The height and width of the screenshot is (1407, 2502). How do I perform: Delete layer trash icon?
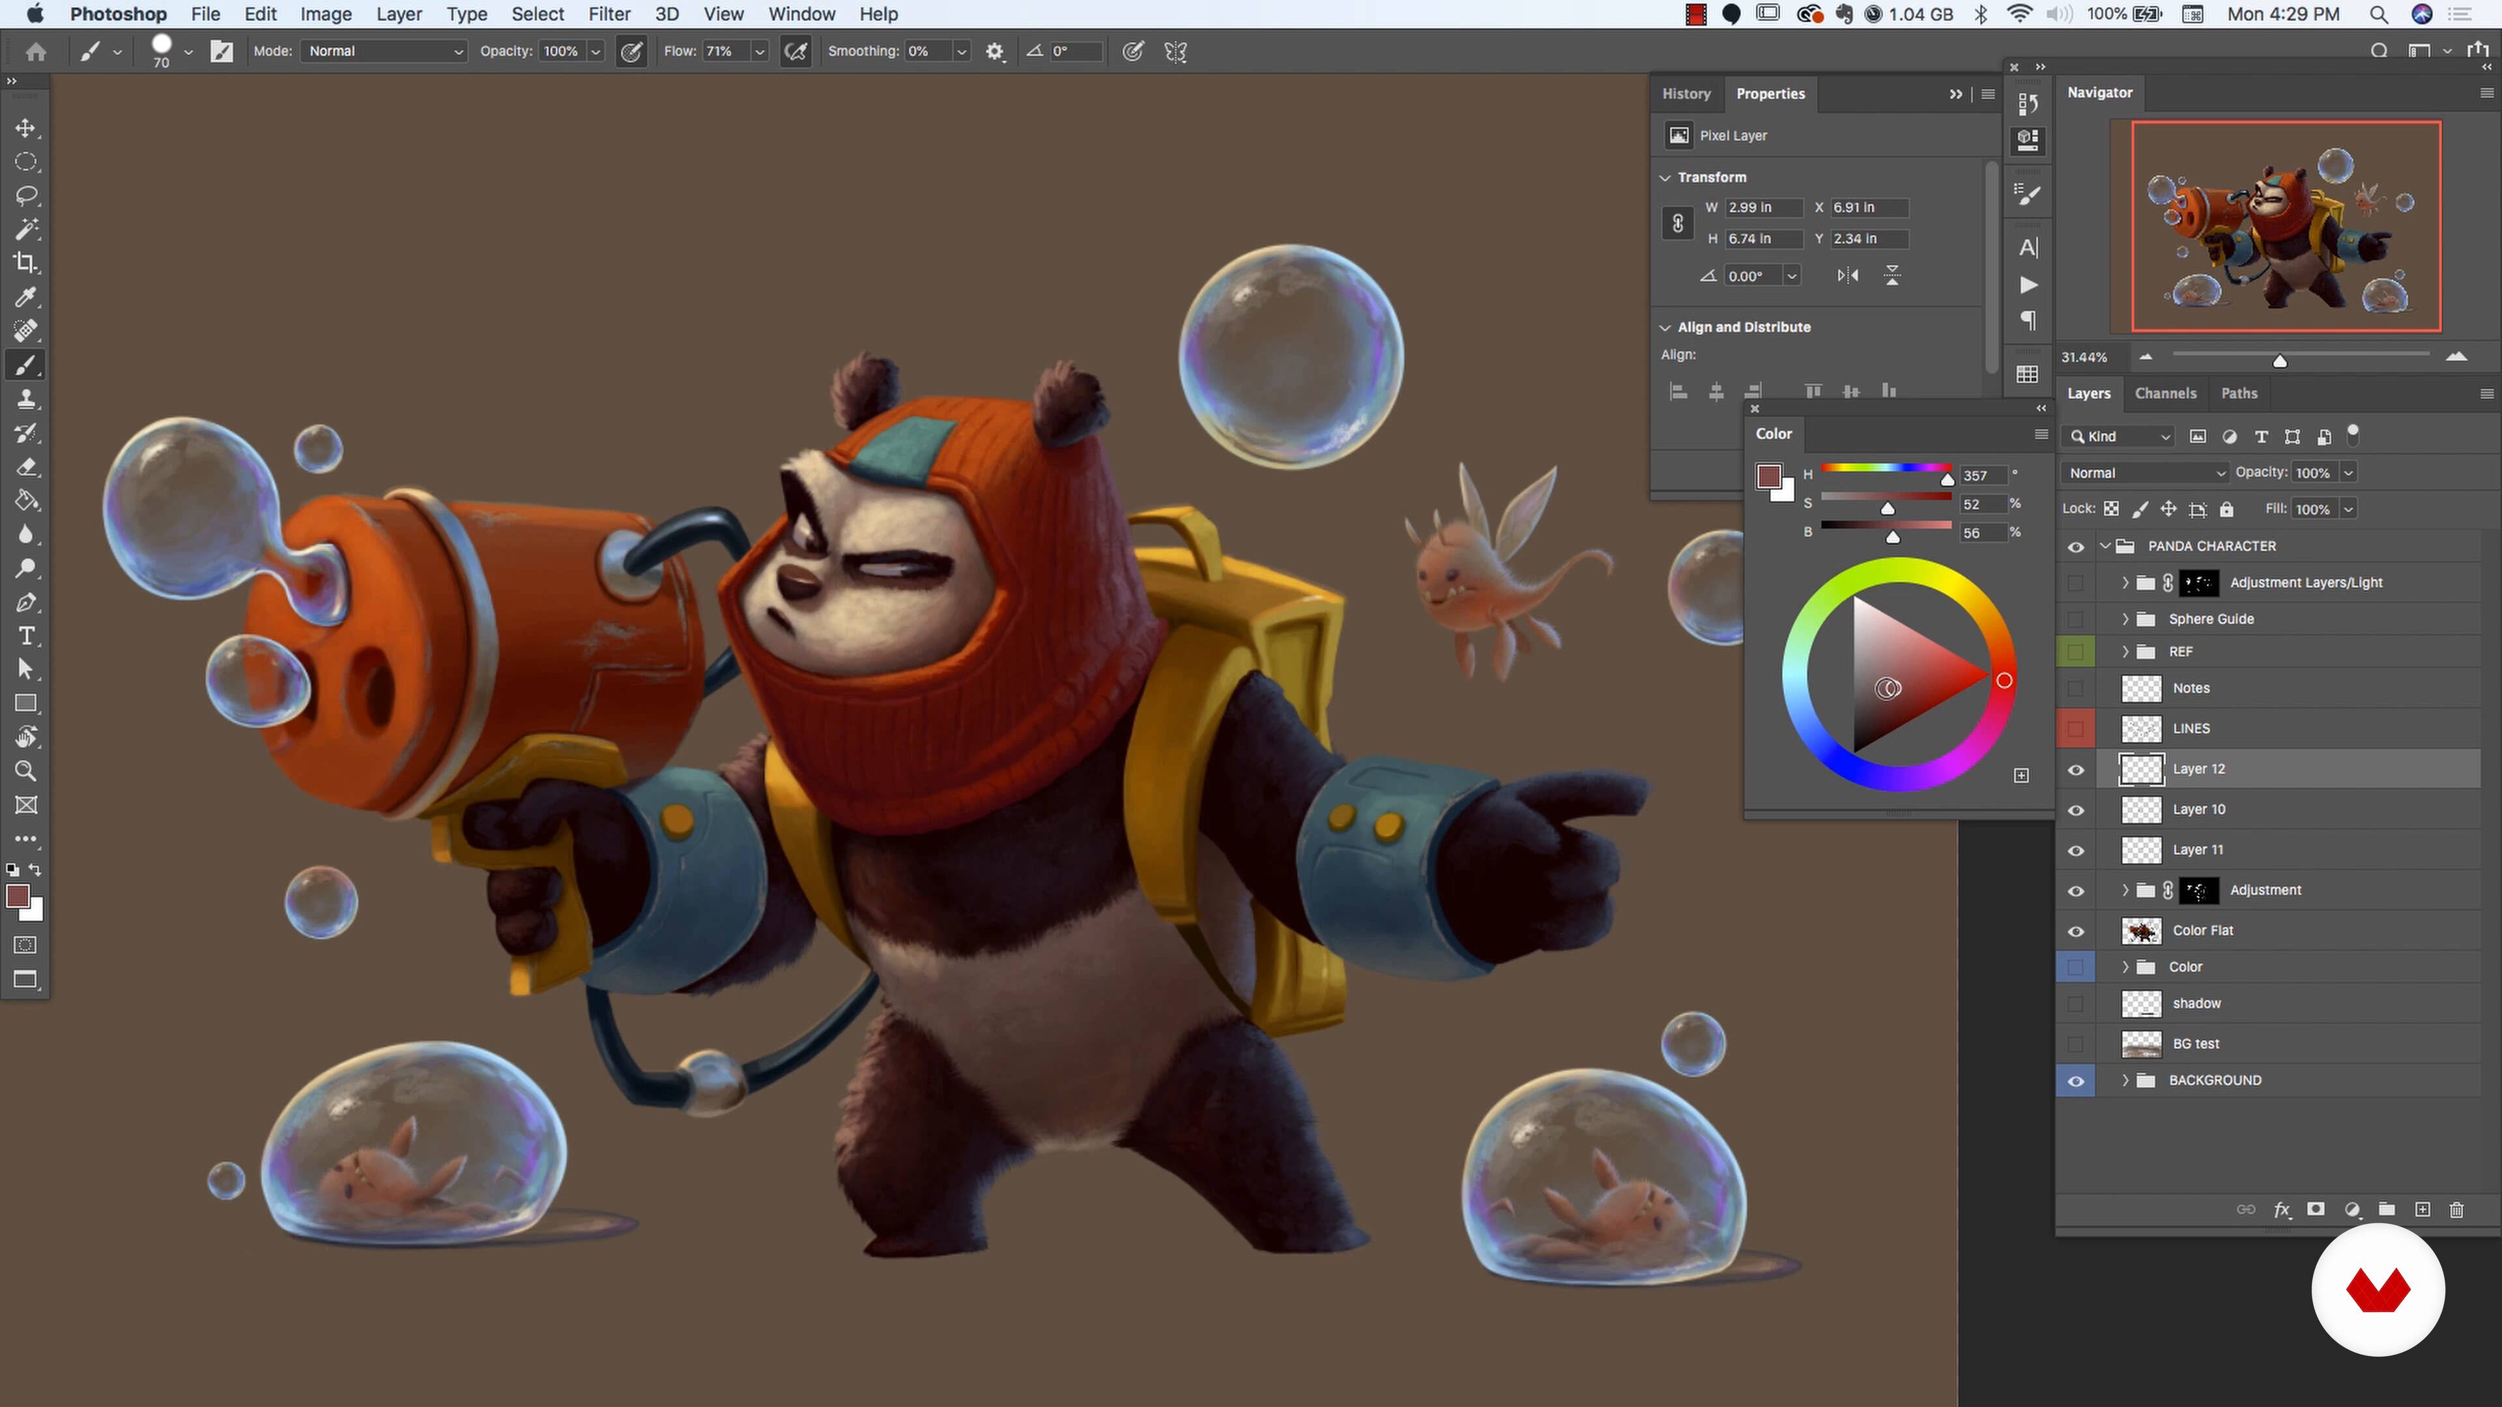(x=2456, y=1209)
